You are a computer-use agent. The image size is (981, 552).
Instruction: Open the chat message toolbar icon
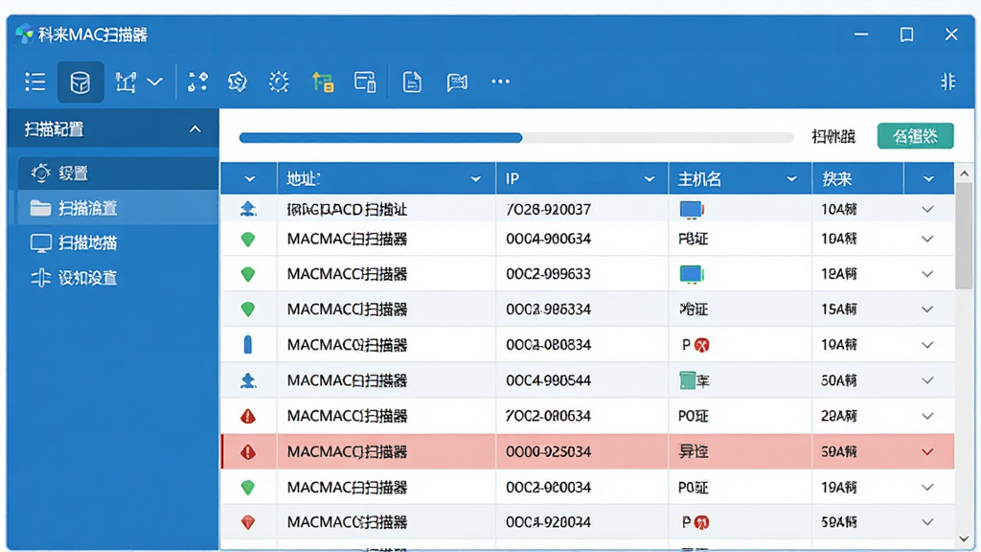click(457, 82)
